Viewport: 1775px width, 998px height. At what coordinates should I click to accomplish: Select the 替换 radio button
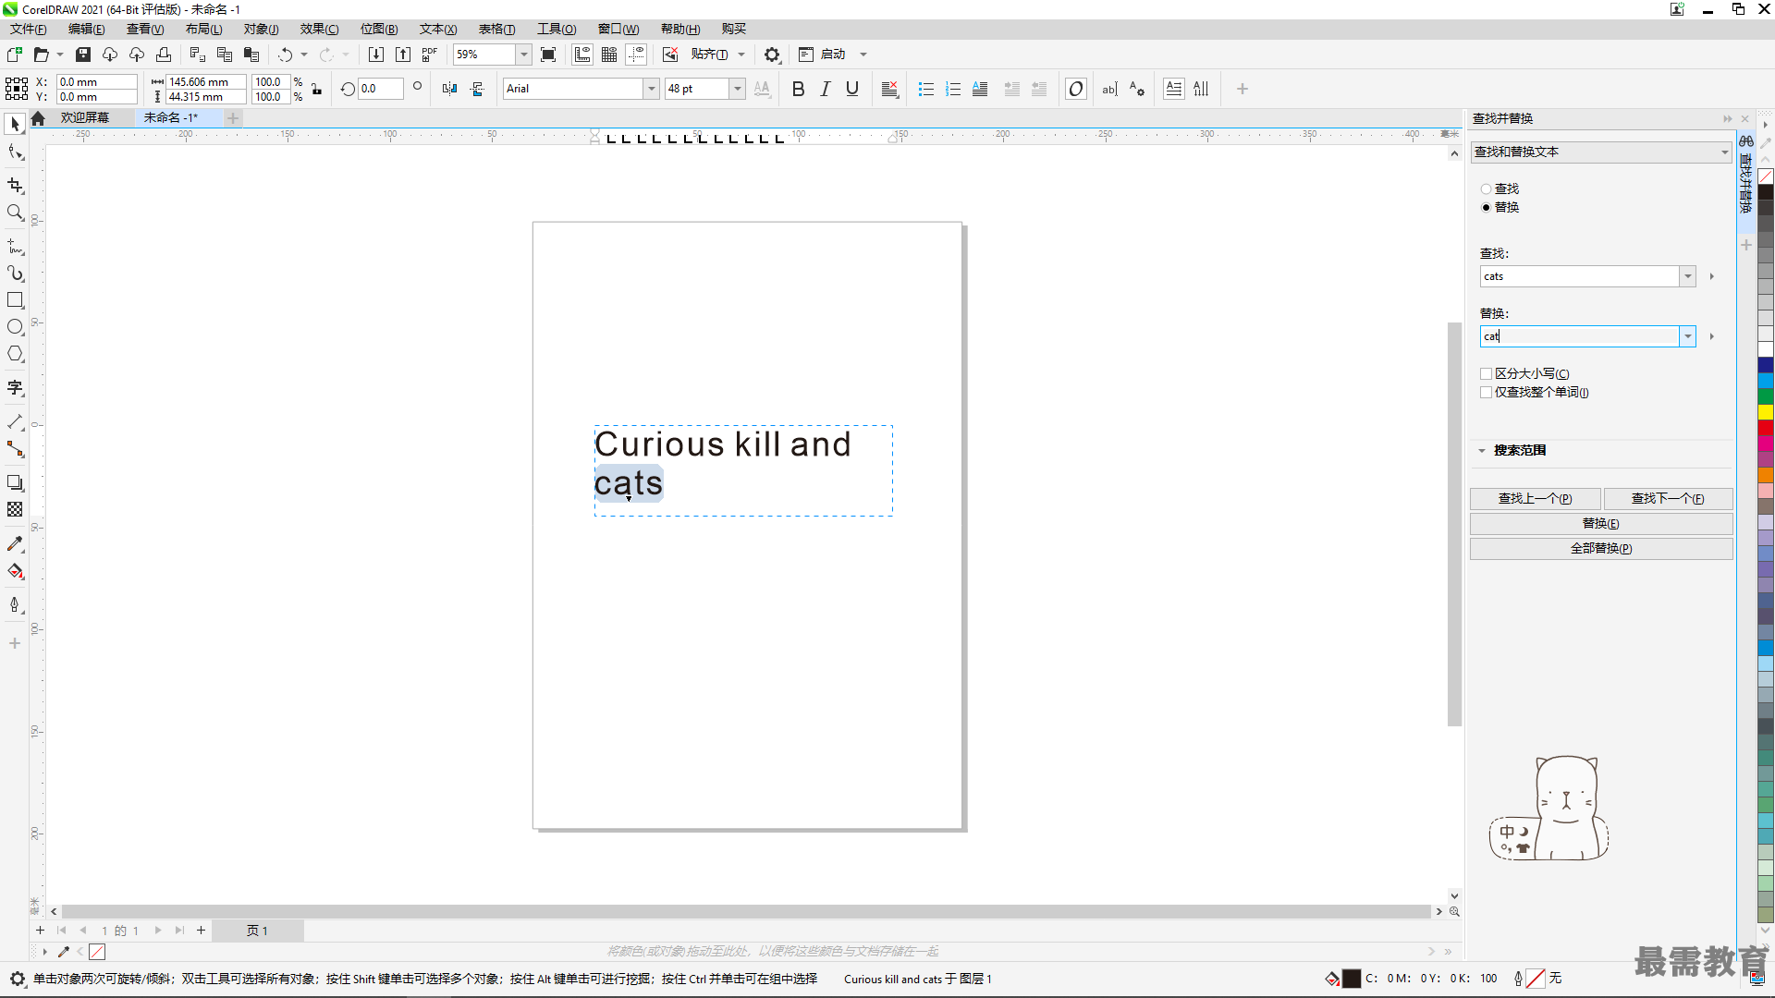point(1486,207)
